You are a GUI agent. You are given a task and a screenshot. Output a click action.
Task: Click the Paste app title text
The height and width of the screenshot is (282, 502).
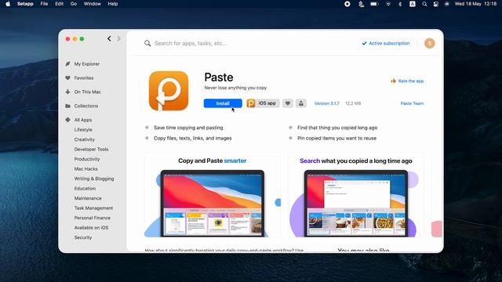tap(219, 78)
